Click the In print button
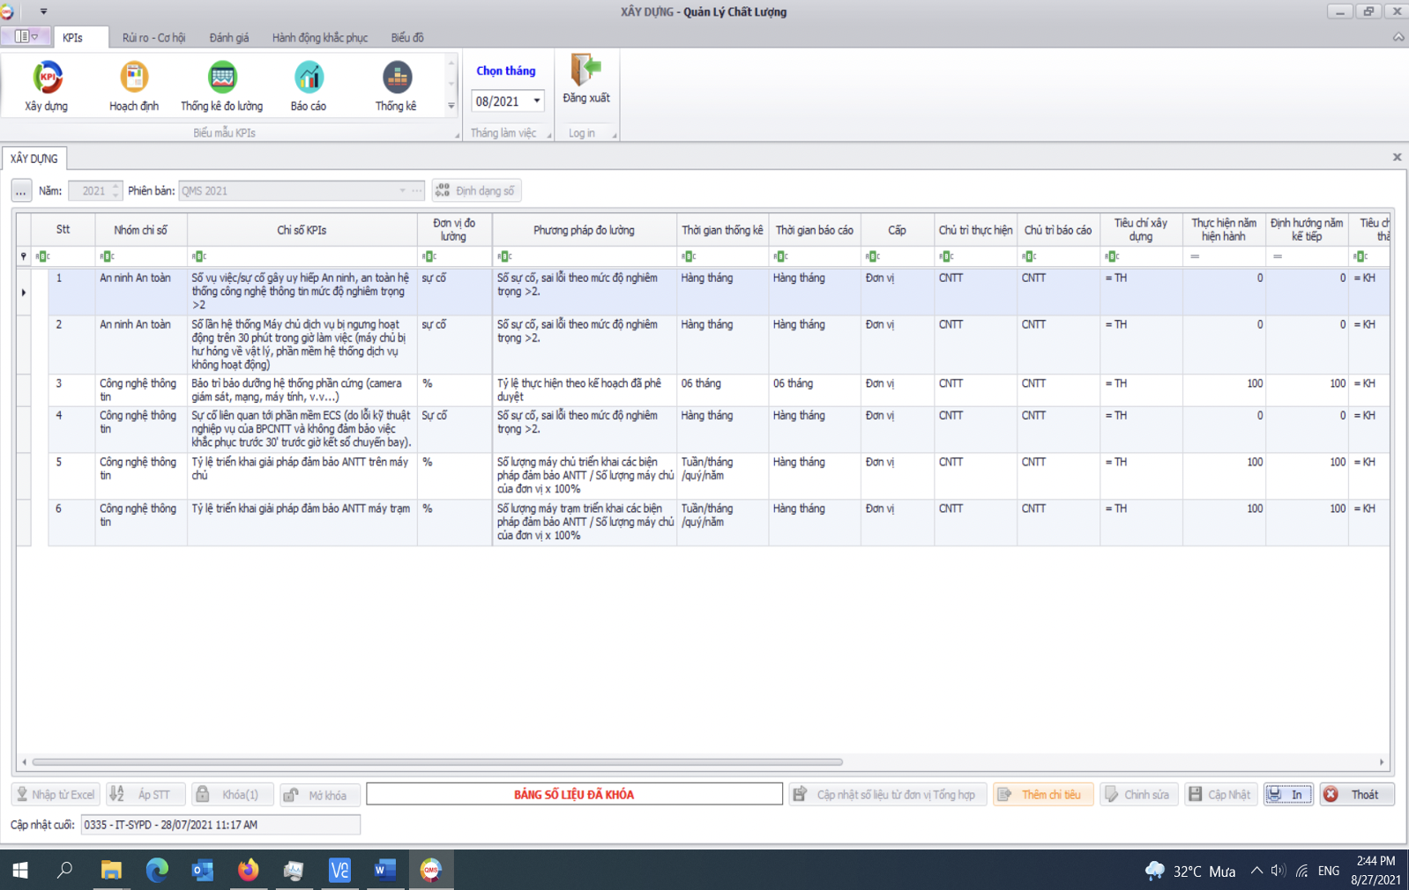The image size is (1409, 890). tap(1288, 794)
